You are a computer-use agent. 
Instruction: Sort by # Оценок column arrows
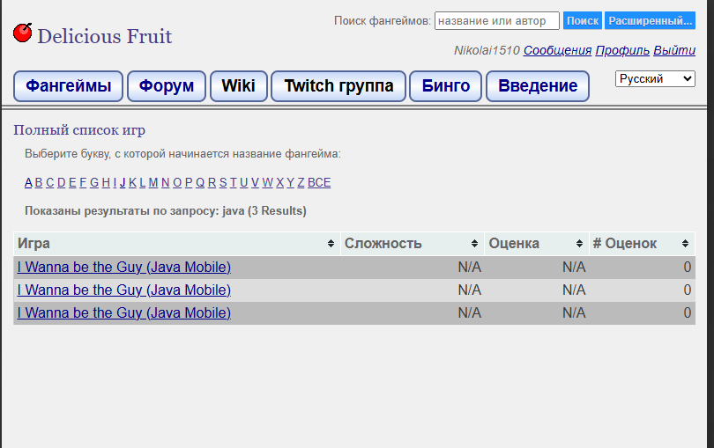click(x=685, y=244)
